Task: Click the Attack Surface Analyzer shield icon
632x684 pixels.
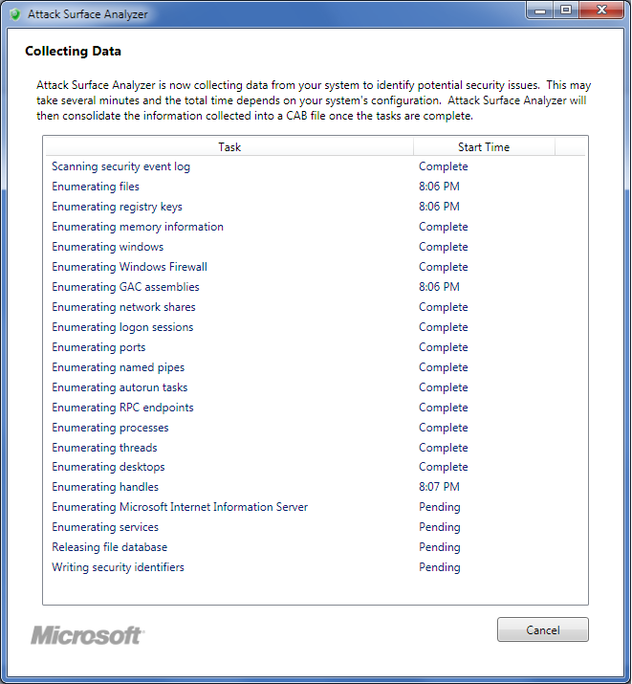Action: coord(15,14)
